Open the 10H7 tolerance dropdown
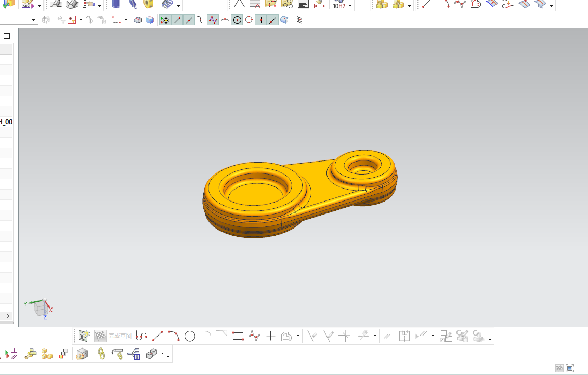588x375 pixels. (350, 6)
